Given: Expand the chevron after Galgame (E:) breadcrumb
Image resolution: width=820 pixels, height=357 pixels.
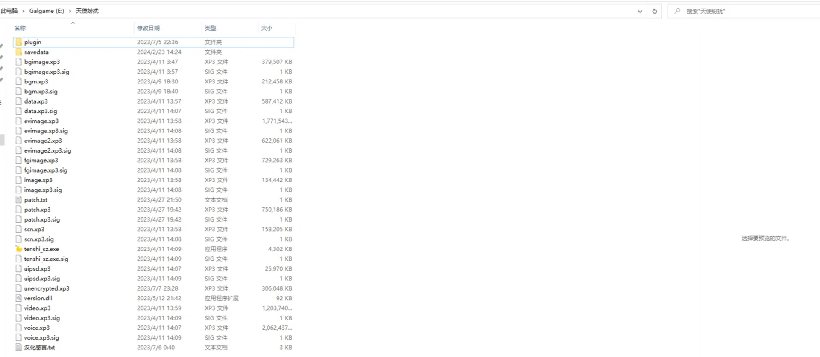Looking at the screenshot, I should (x=70, y=11).
